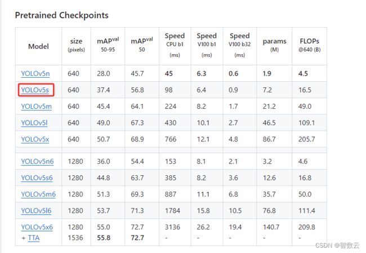Open the YOLOv5x checkpoint link
The image size is (366, 253).
(35, 139)
